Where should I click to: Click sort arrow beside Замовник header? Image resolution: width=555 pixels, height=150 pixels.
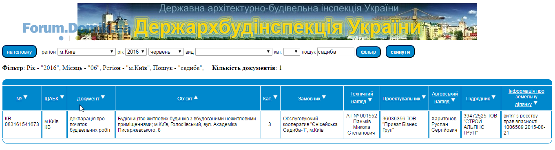tap(323, 97)
